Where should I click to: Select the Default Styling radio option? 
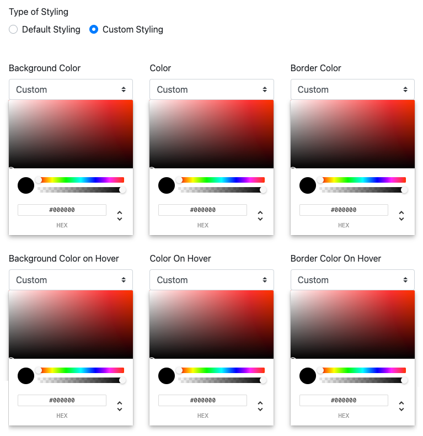14,30
